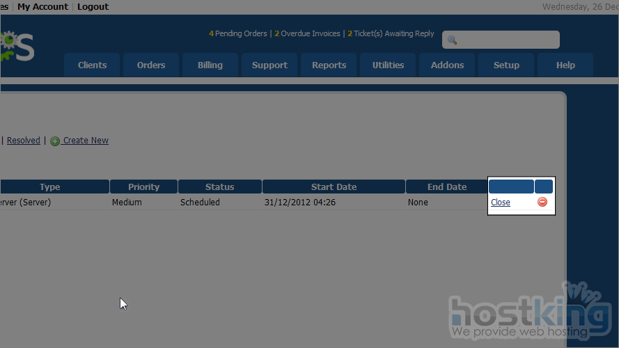Click the Close link in the table row
Viewport: 619px width, 348px height.
click(500, 203)
